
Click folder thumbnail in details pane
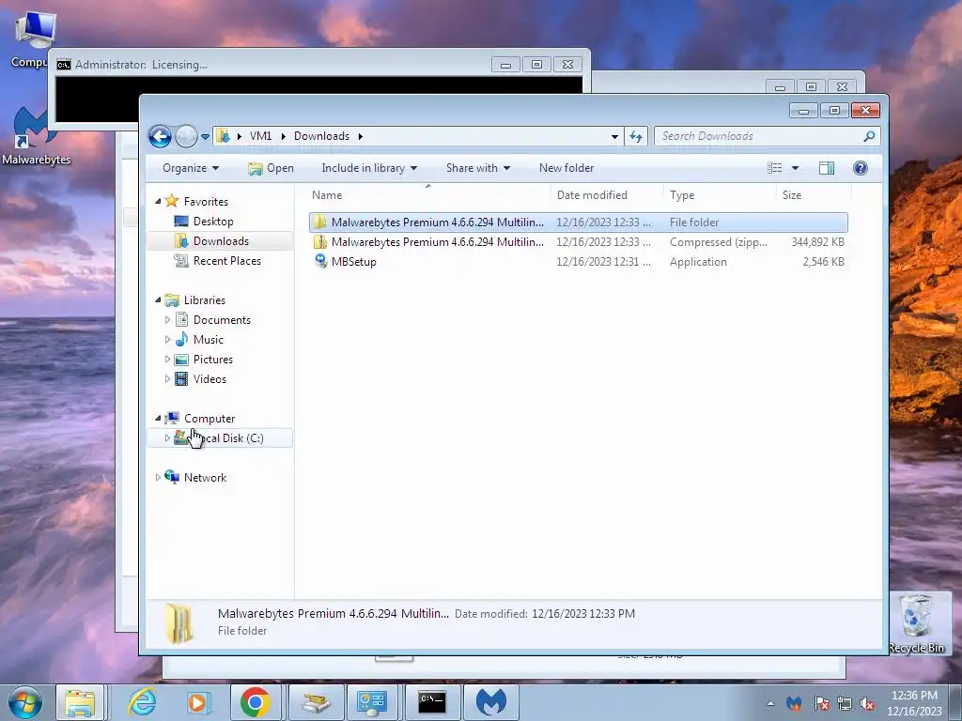coord(179,623)
